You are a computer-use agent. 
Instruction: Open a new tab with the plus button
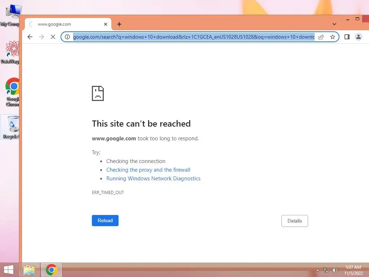[119, 24]
